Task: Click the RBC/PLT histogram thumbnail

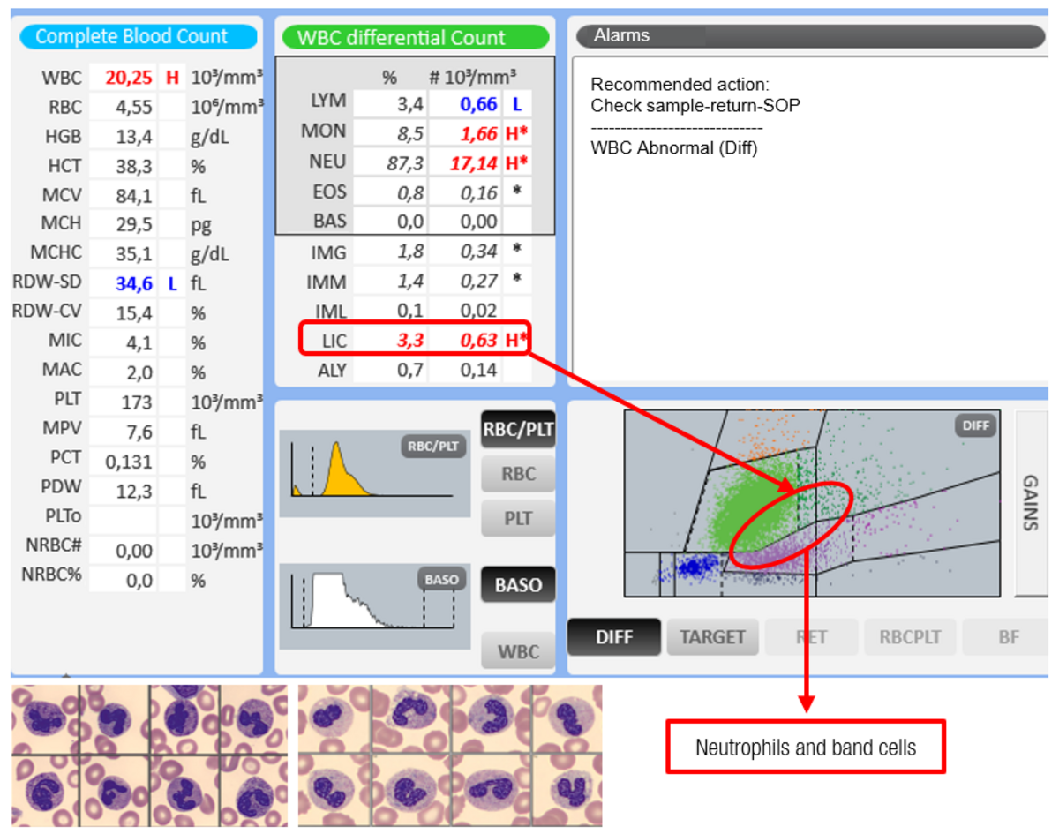Action: [x=377, y=473]
